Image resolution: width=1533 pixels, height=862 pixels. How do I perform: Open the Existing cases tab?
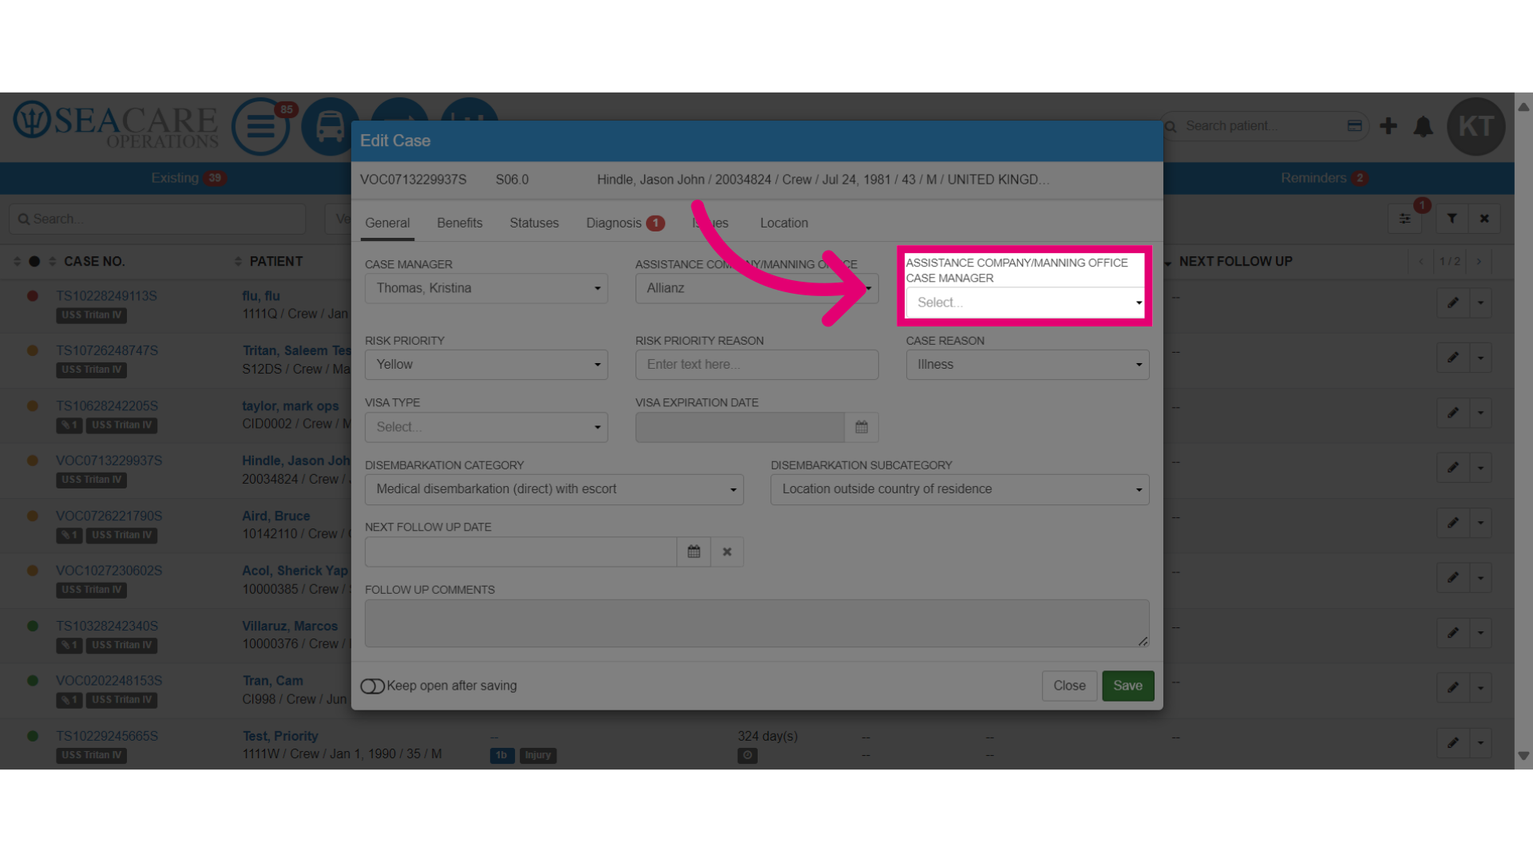click(188, 178)
